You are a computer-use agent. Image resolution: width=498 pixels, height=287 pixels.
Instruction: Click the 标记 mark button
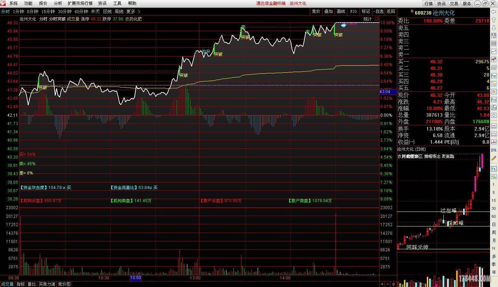coord(366,11)
